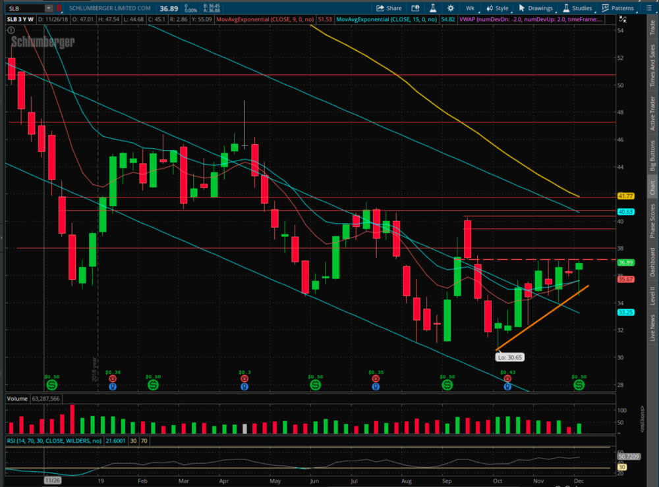Open the Wk timeframe selector
The width and height of the screenshot is (659, 487).
(470, 9)
